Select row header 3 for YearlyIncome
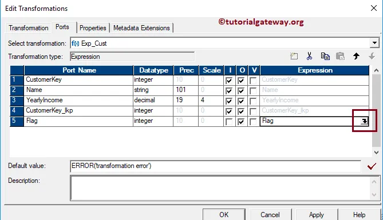Image resolution: width=383 pixels, height=220 pixels. click(17, 101)
